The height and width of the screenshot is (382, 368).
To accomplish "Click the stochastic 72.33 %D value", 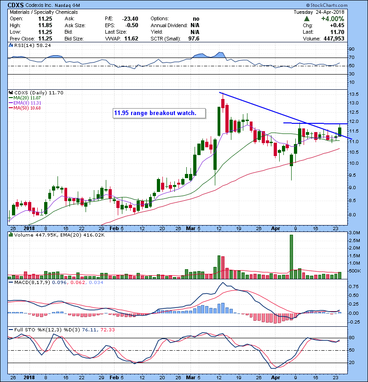I will pyautogui.click(x=107, y=330).
